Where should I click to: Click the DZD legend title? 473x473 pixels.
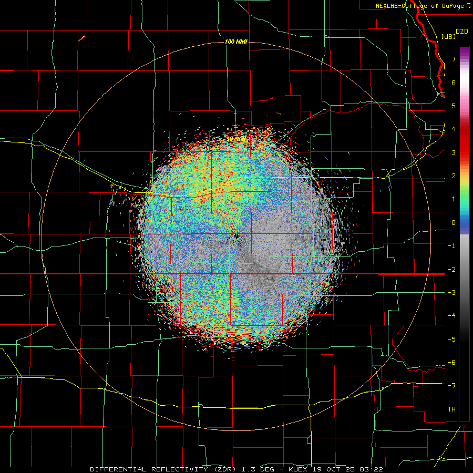(462, 32)
